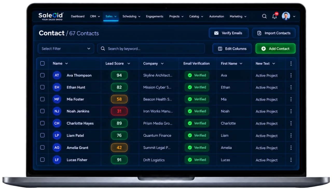Click the Import Contacts button
This screenshot has height=189, width=332.
tap(274, 33)
